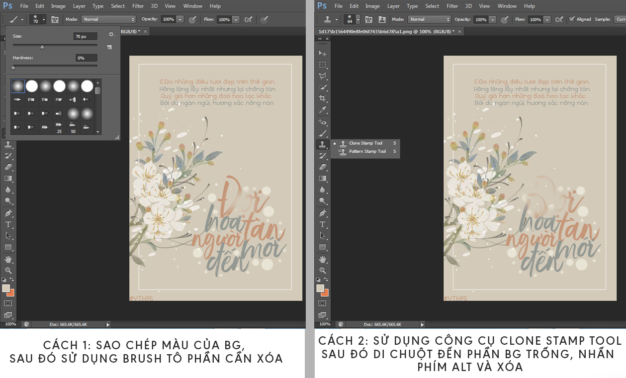Select the Horizontal Type tool in right toolbar

pyautogui.click(x=323, y=224)
